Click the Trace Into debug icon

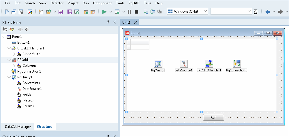(x=146, y=12)
